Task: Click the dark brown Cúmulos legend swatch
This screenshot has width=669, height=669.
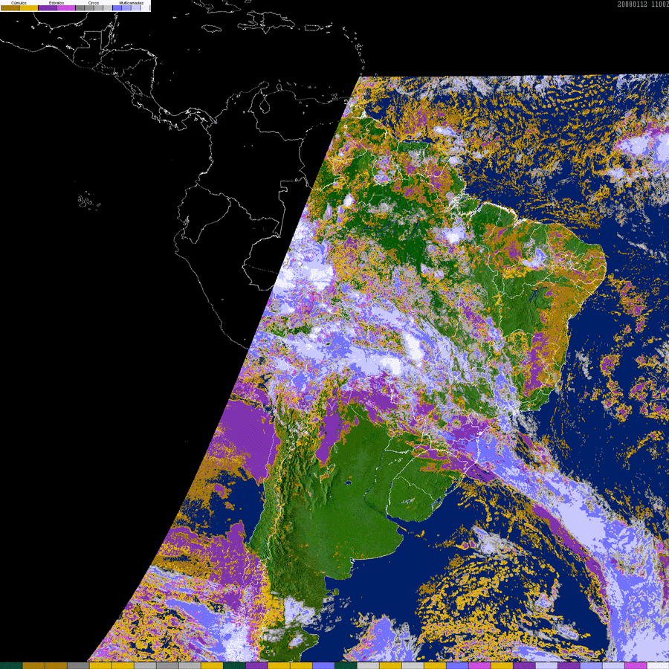Action: 10,7
